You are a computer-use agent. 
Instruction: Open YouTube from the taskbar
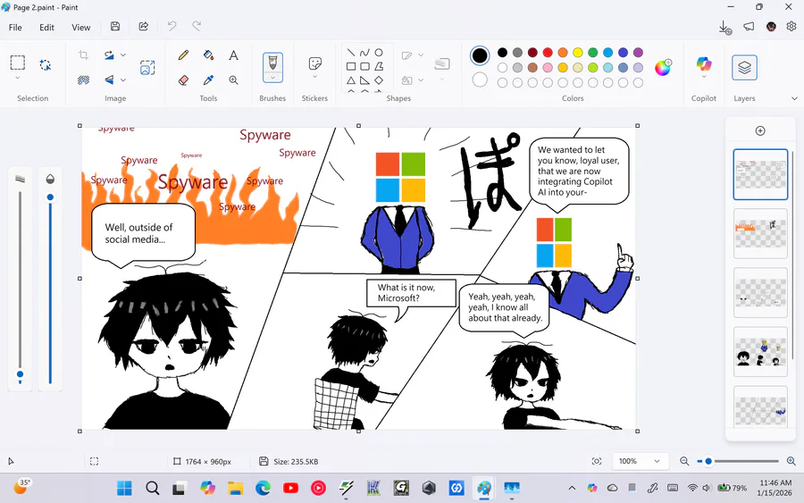point(290,488)
